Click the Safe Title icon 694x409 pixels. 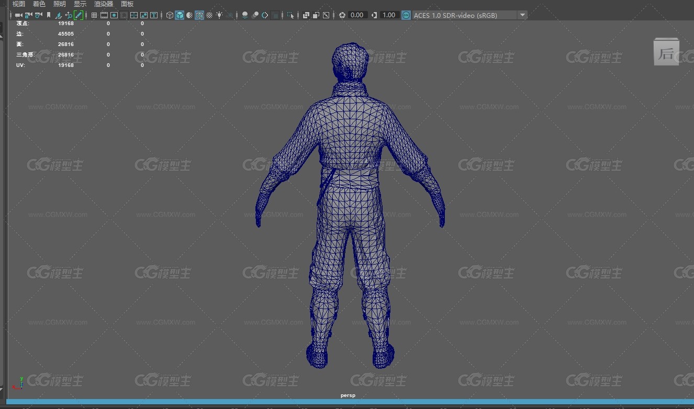[154, 15]
